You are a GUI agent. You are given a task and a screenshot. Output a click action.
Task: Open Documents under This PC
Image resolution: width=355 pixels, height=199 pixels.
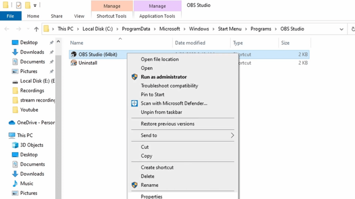[x=32, y=164]
